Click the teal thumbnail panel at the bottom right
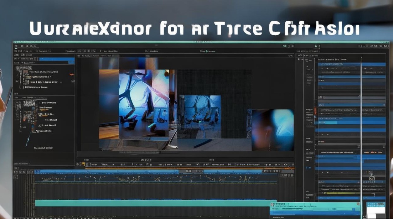Image resolution: width=393 pixels, height=219 pixels. (315, 209)
